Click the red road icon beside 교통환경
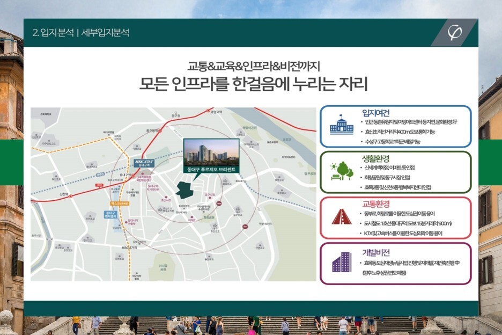 click(x=342, y=217)
